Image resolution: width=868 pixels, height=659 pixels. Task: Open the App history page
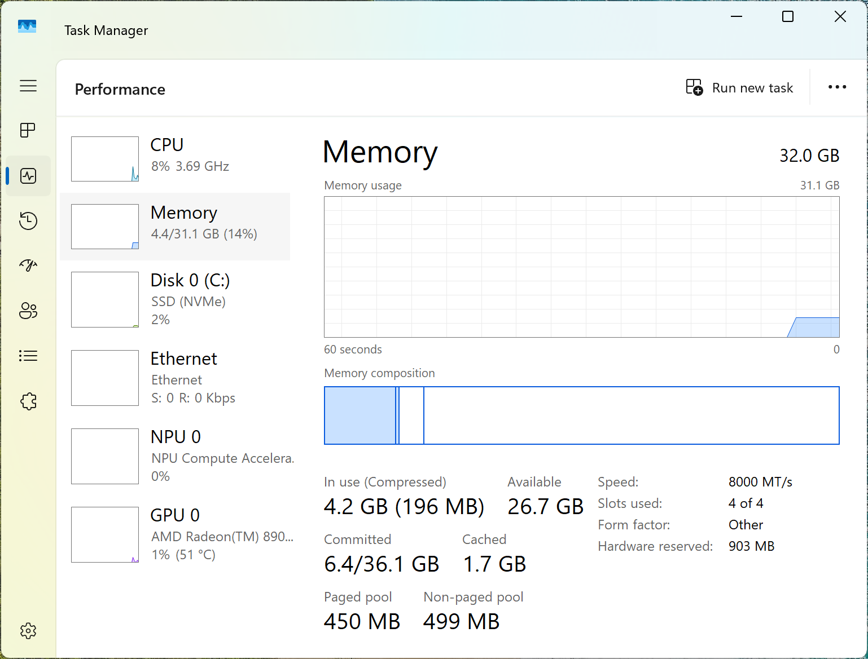coord(28,220)
